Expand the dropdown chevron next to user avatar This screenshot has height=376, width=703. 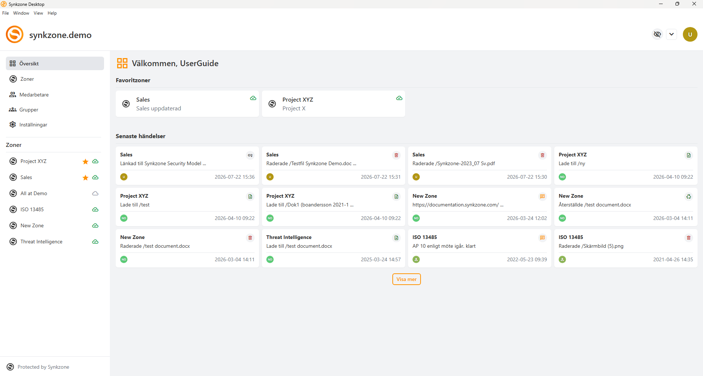click(671, 34)
